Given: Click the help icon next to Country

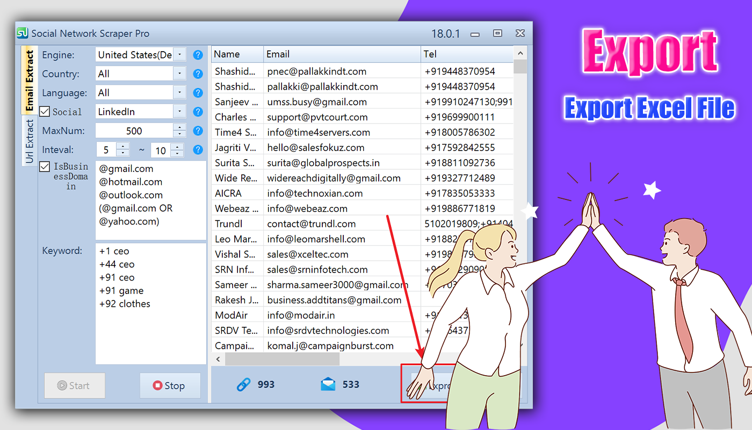Looking at the screenshot, I should (x=198, y=74).
